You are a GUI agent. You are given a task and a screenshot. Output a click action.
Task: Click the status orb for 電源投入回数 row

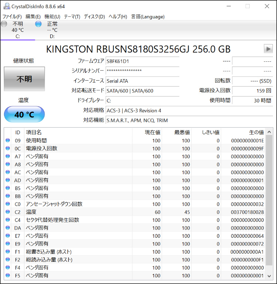tap(8, 149)
